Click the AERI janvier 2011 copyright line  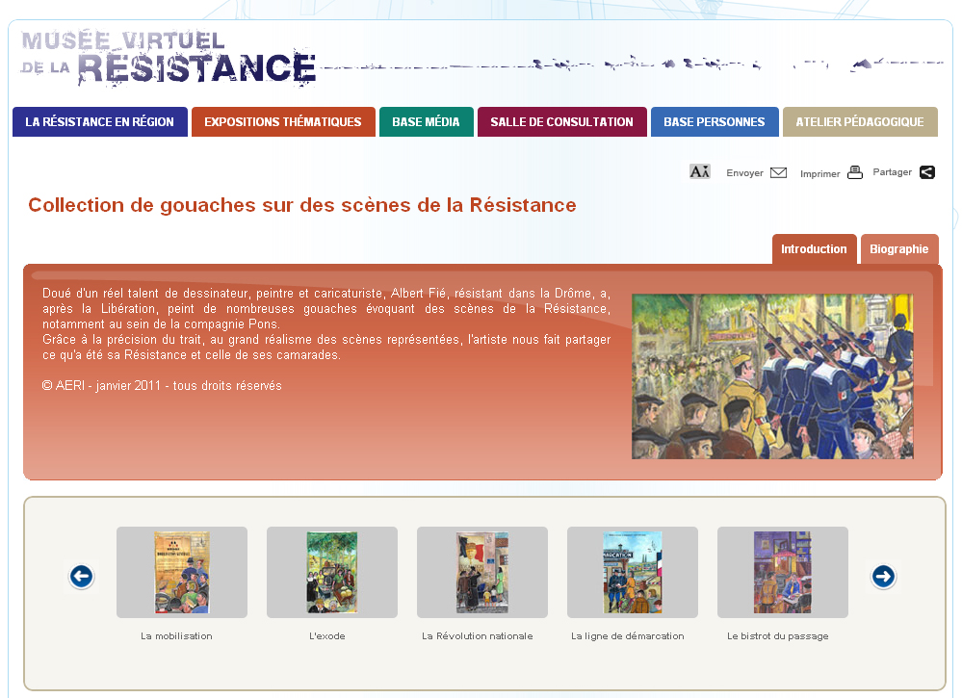(162, 386)
